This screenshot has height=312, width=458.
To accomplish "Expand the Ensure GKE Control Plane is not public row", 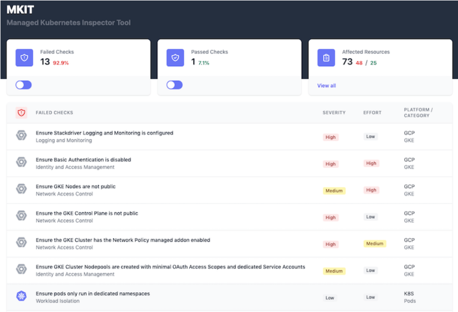I will (x=87, y=214).
